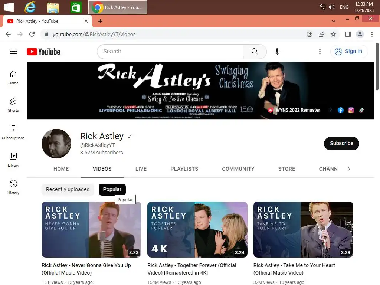This screenshot has height=285, width=380.
Task: Open the COMMUNITY channel tab
Action: click(238, 169)
